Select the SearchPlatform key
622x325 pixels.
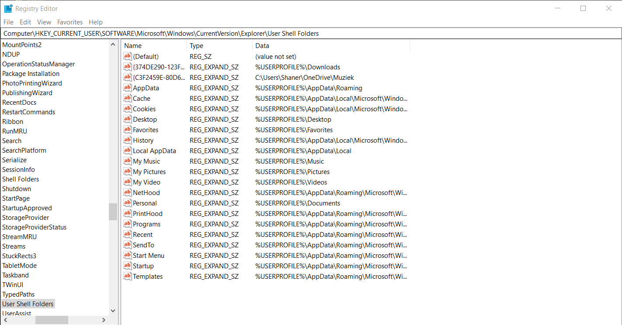[24, 150]
